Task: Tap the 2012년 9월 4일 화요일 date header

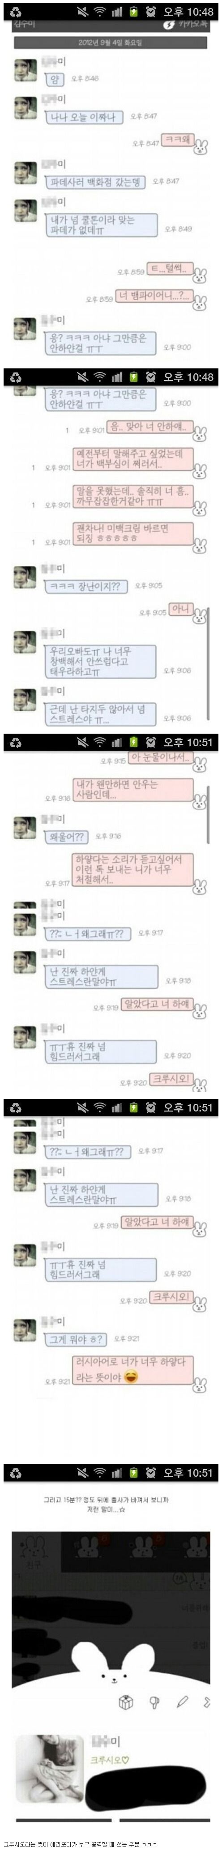Action: pyautogui.click(x=110, y=43)
